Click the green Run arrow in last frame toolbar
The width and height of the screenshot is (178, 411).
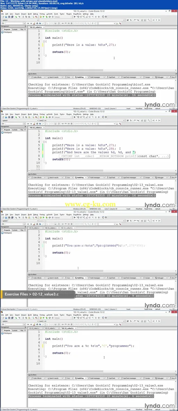pyautogui.click(x=44, y=318)
